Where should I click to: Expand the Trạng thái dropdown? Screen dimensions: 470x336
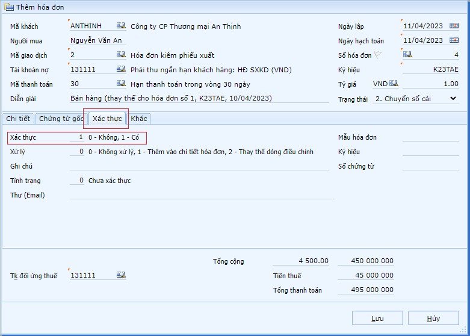453,98
